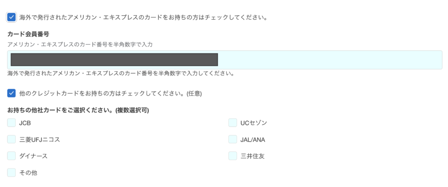Click the 三菱UFJニコス label text
This screenshot has height=187, width=448.
pyautogui.click(x=39, y=140)
